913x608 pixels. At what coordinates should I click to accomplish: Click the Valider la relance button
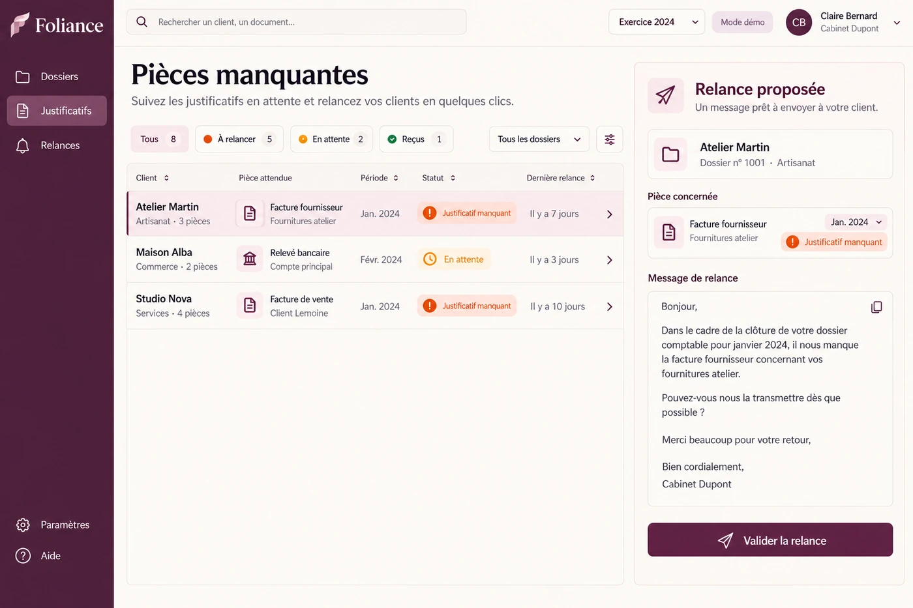(770, 540)
